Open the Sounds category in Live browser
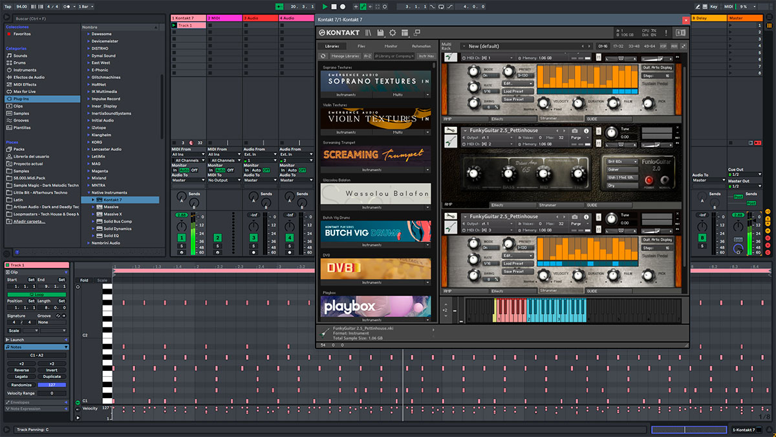The width and height of the screenshot is (776, 437). click(x=20, y=56)
